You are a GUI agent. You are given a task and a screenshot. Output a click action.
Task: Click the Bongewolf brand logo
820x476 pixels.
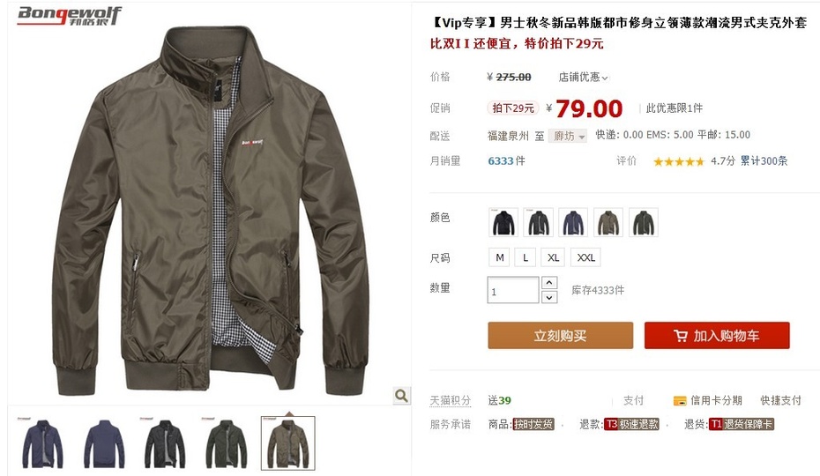pos(69,15)
